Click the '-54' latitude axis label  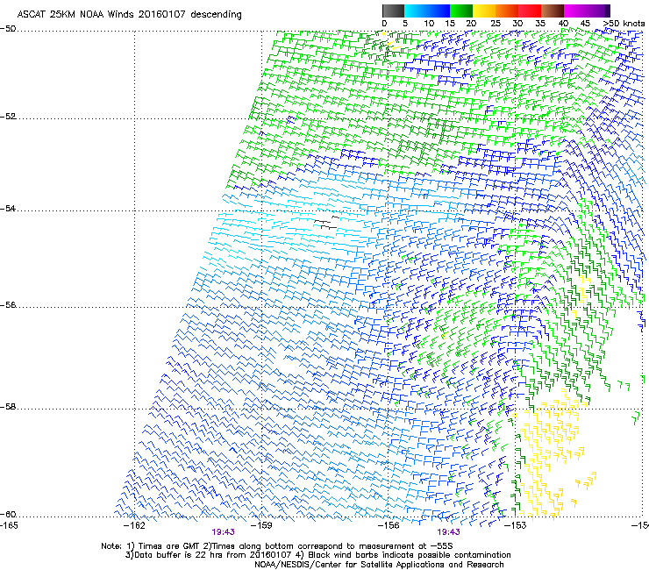tap(8, 208)
